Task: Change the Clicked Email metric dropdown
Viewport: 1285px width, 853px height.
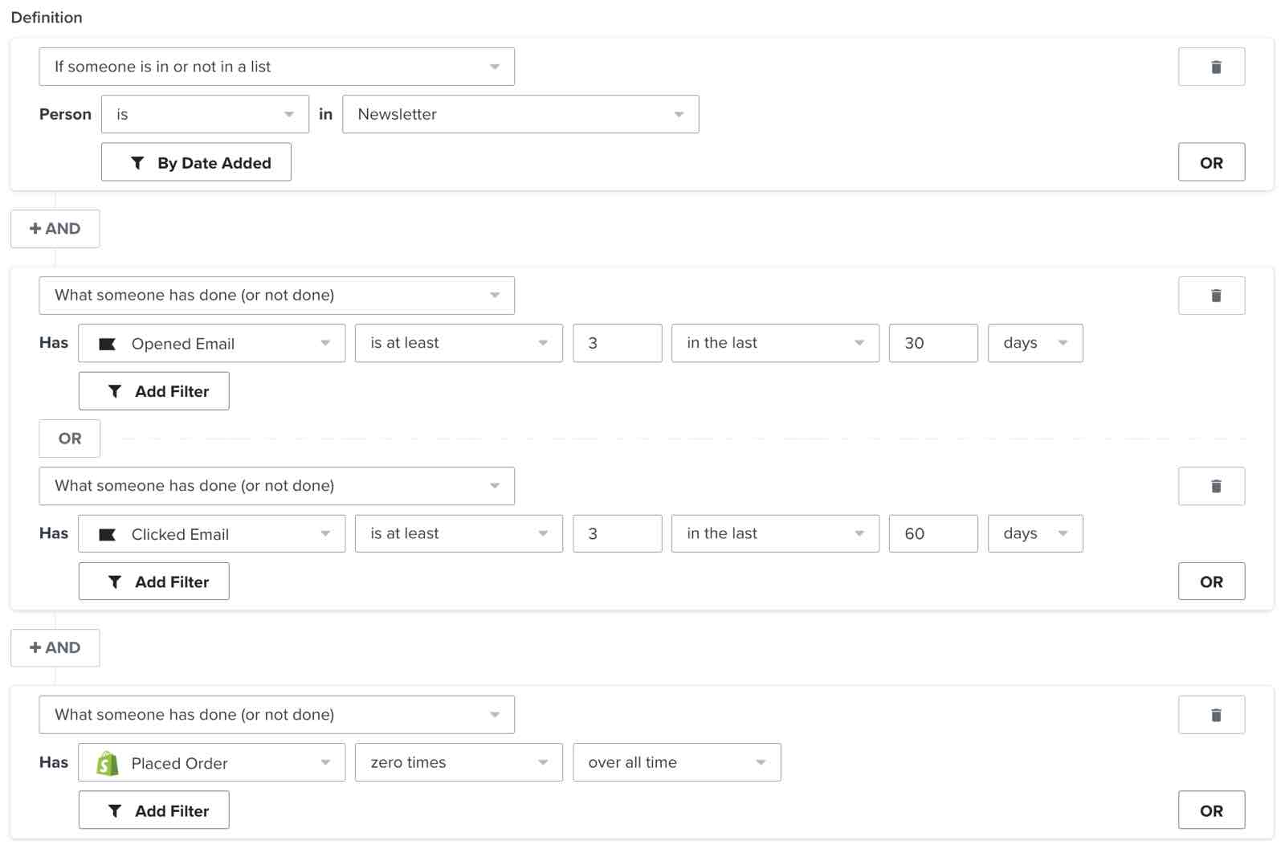Action: 211,534
